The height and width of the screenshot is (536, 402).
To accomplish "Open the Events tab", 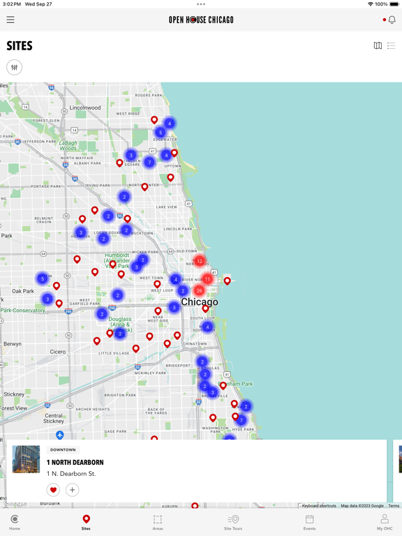I will [x=309, y=522].
